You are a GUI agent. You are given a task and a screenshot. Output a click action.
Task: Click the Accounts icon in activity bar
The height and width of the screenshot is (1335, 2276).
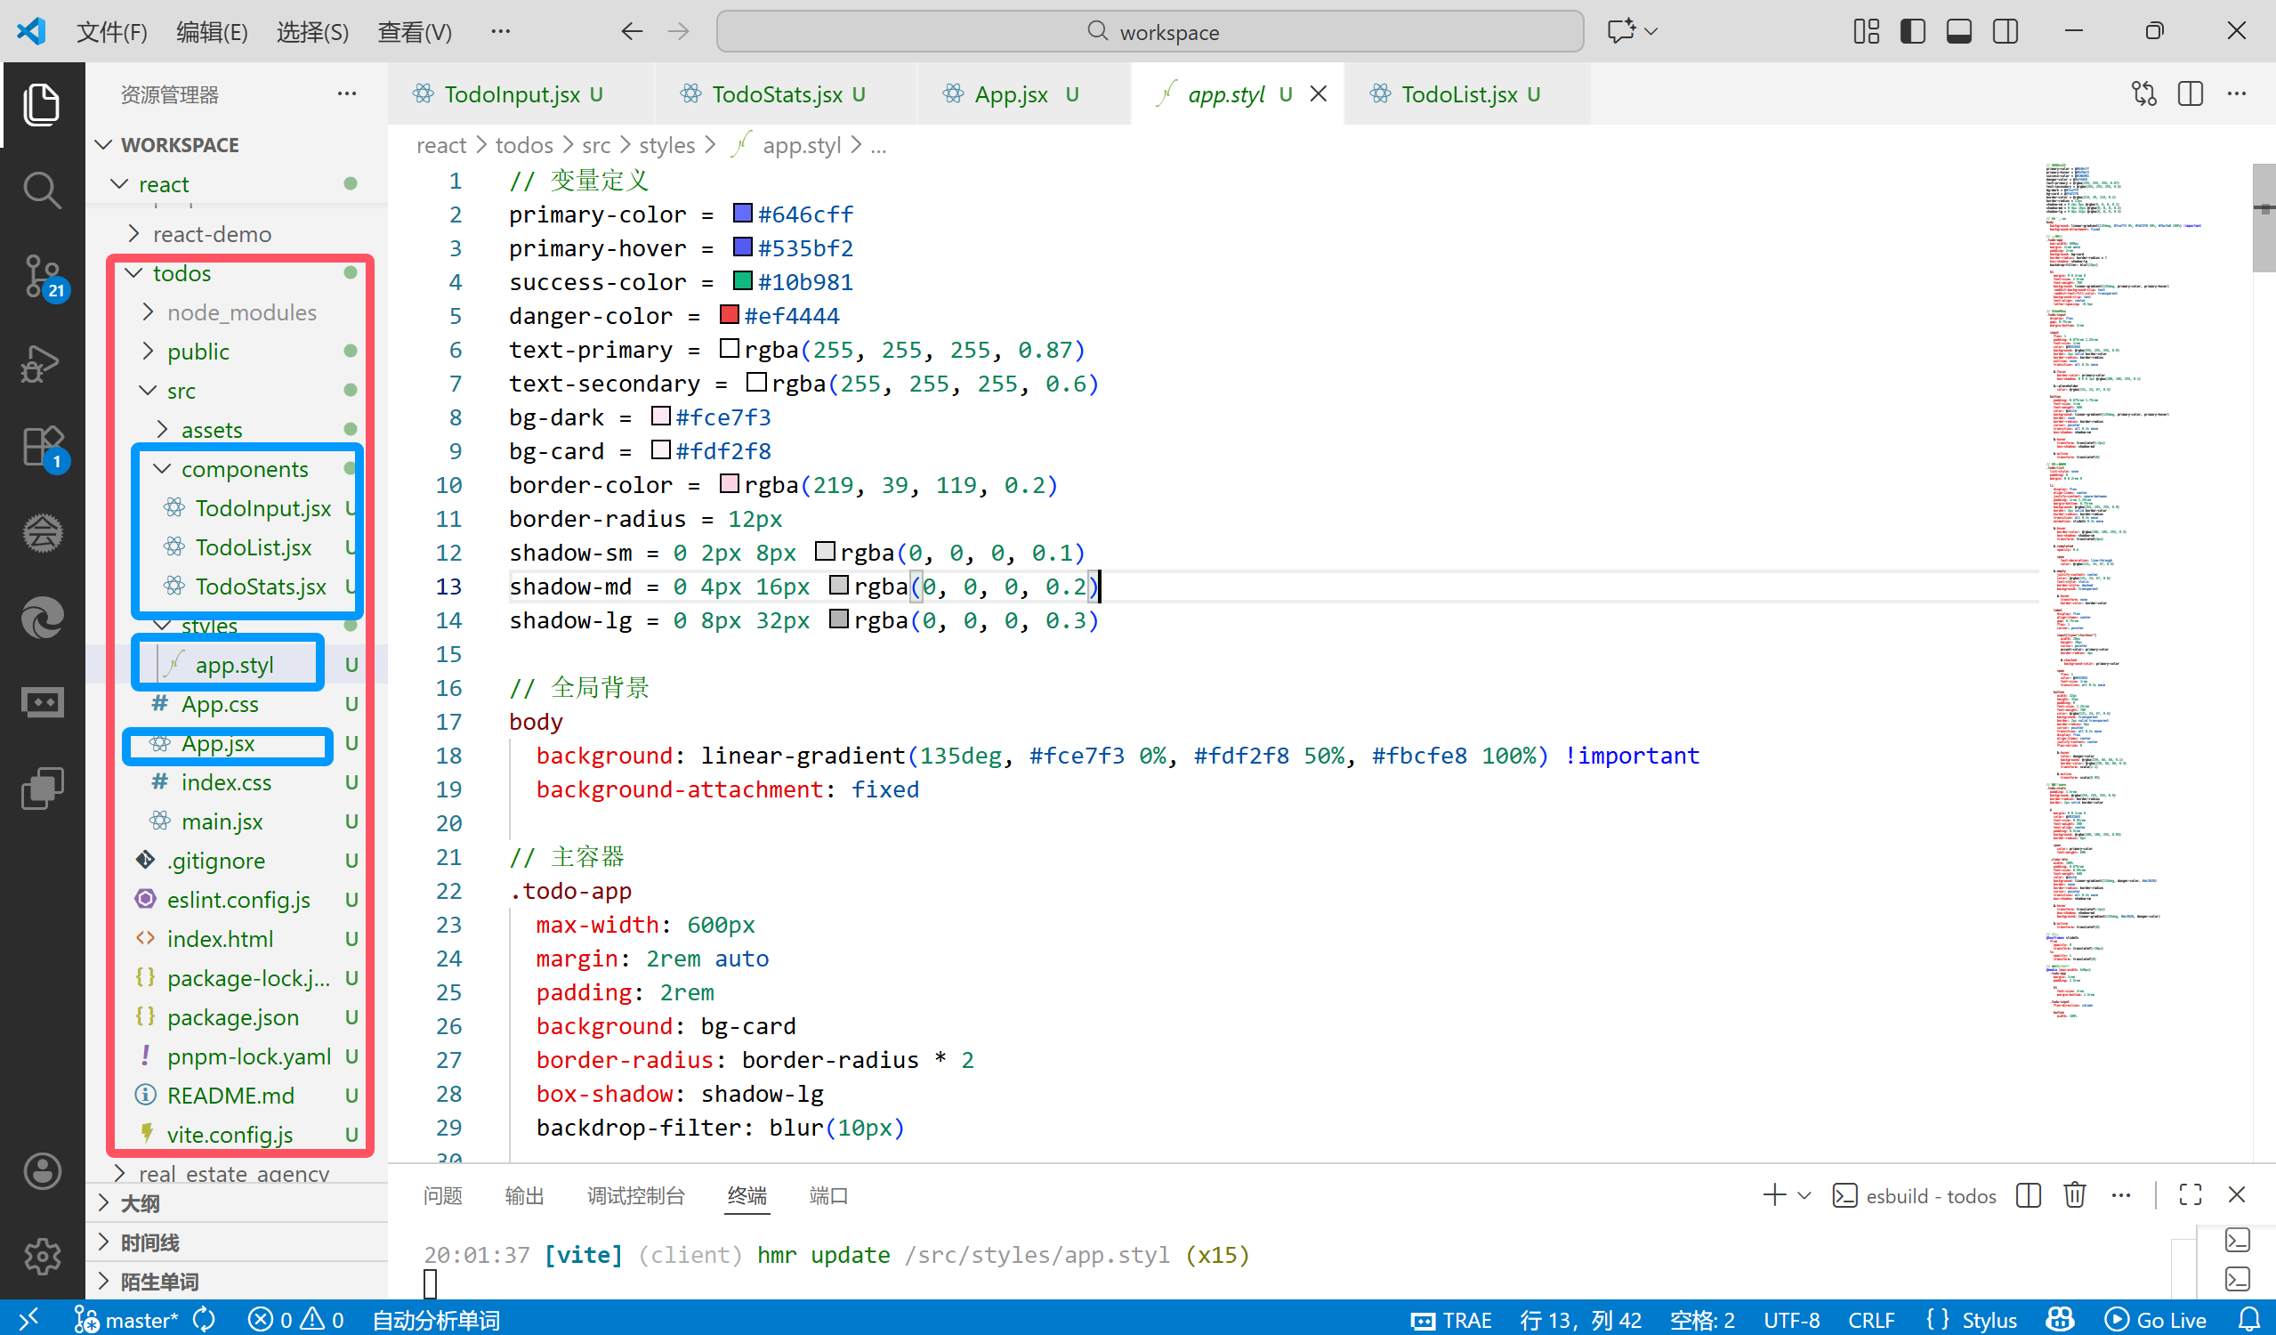coord(42,1171)
